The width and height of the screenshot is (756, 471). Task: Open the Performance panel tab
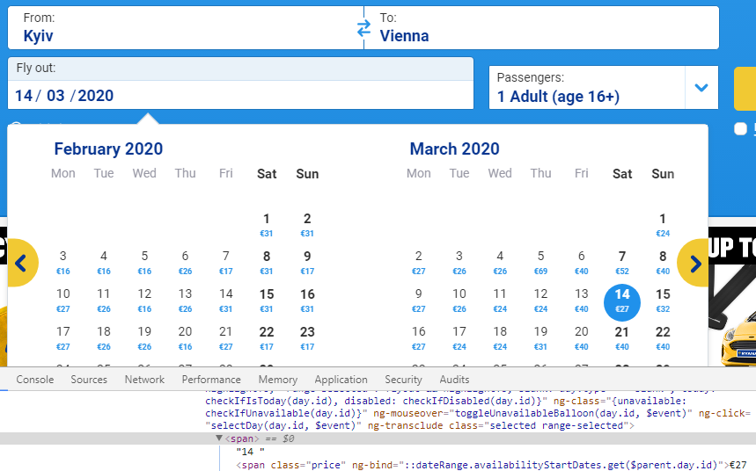click(x=211, y=380)
